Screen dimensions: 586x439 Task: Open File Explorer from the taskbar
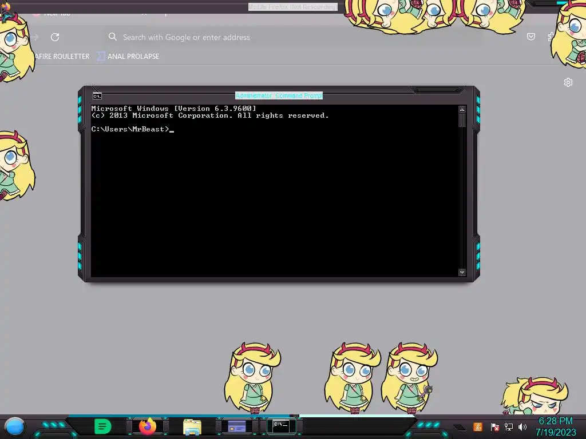pyautogui.click(x=192, y=427)
